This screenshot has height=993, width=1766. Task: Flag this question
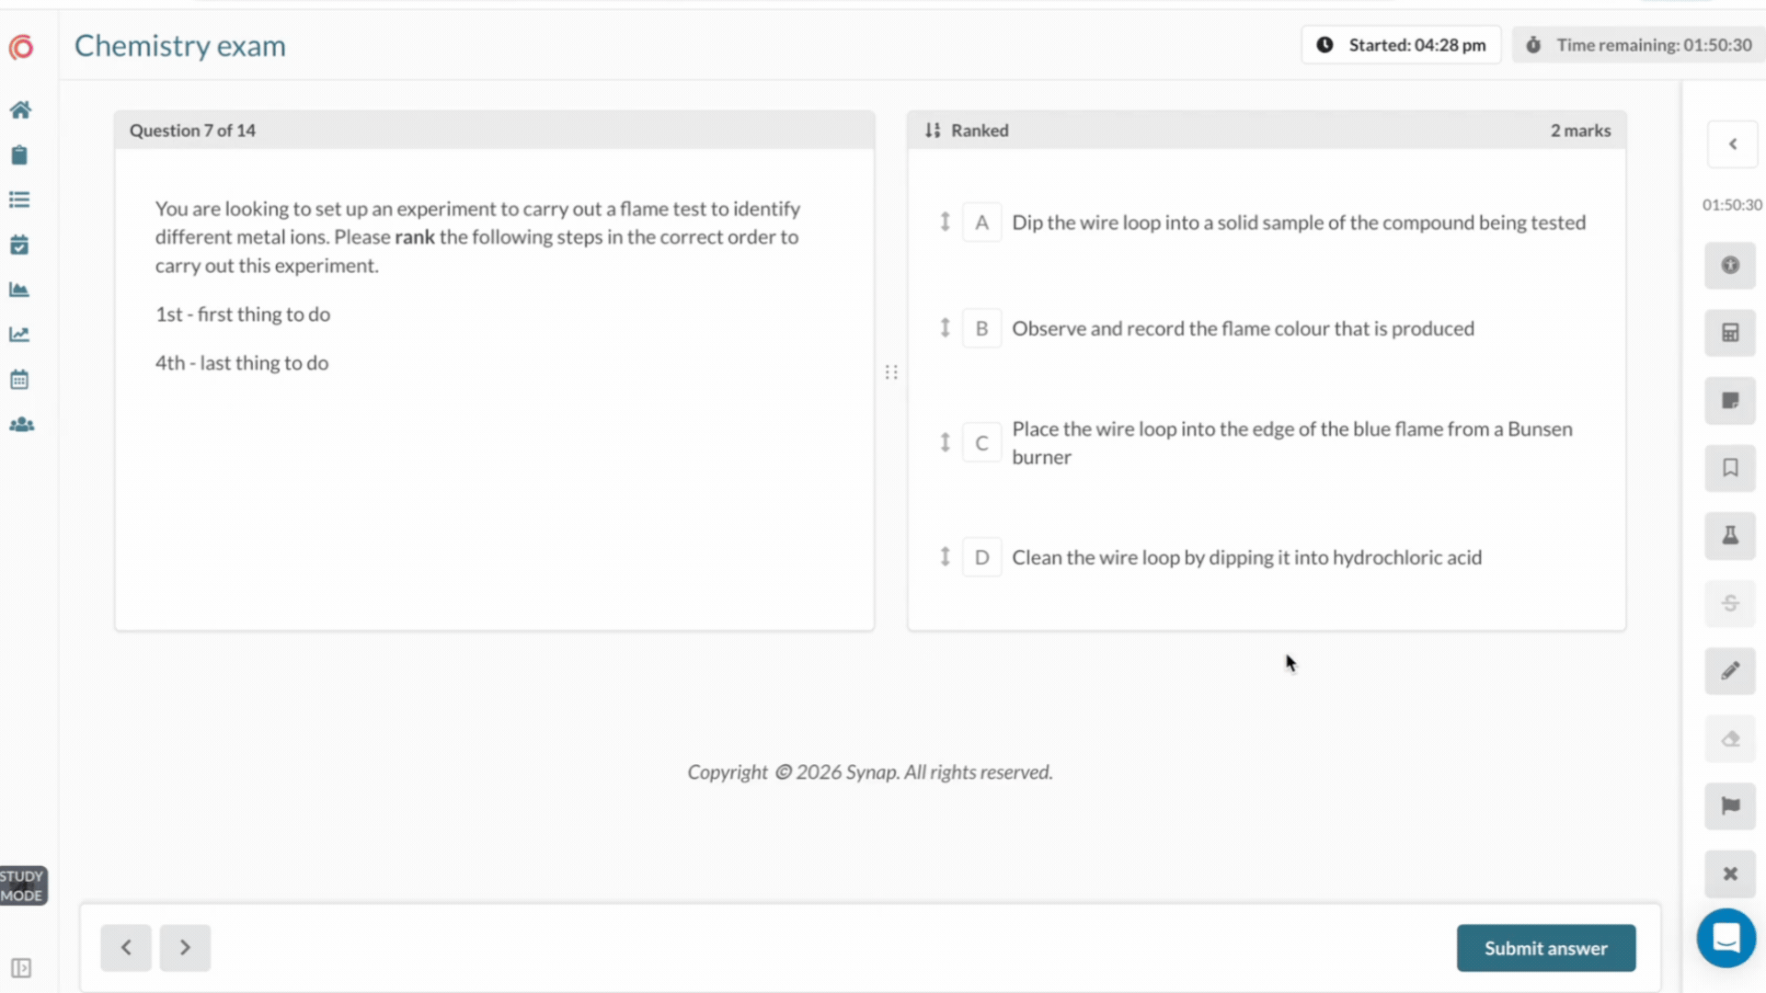tap(1730, 806)
